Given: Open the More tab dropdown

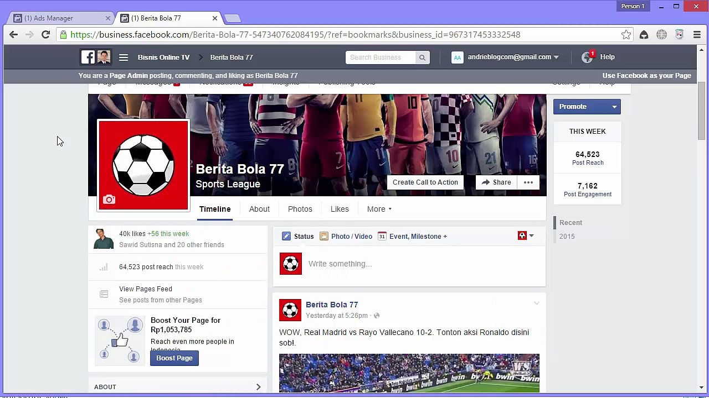Looking at the screenshot, I should click(x=379, y=209).
